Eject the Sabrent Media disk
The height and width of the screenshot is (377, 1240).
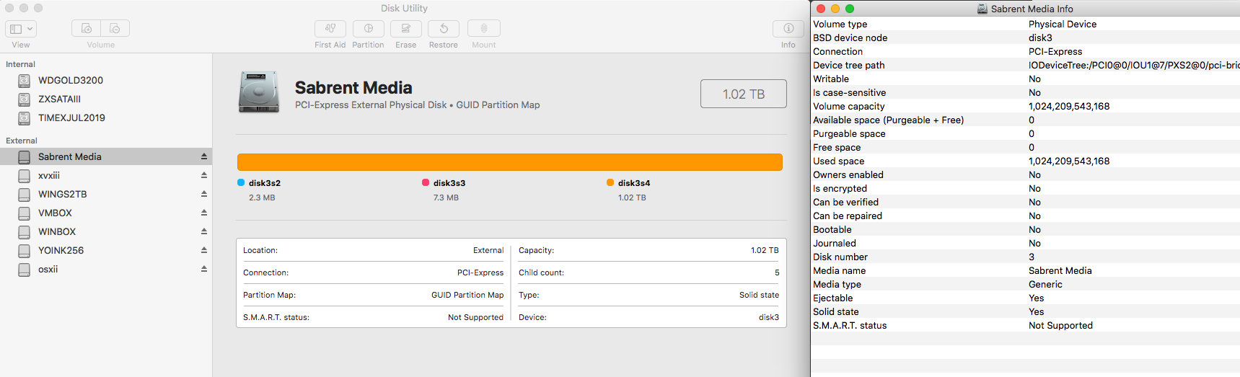point(204,156)
